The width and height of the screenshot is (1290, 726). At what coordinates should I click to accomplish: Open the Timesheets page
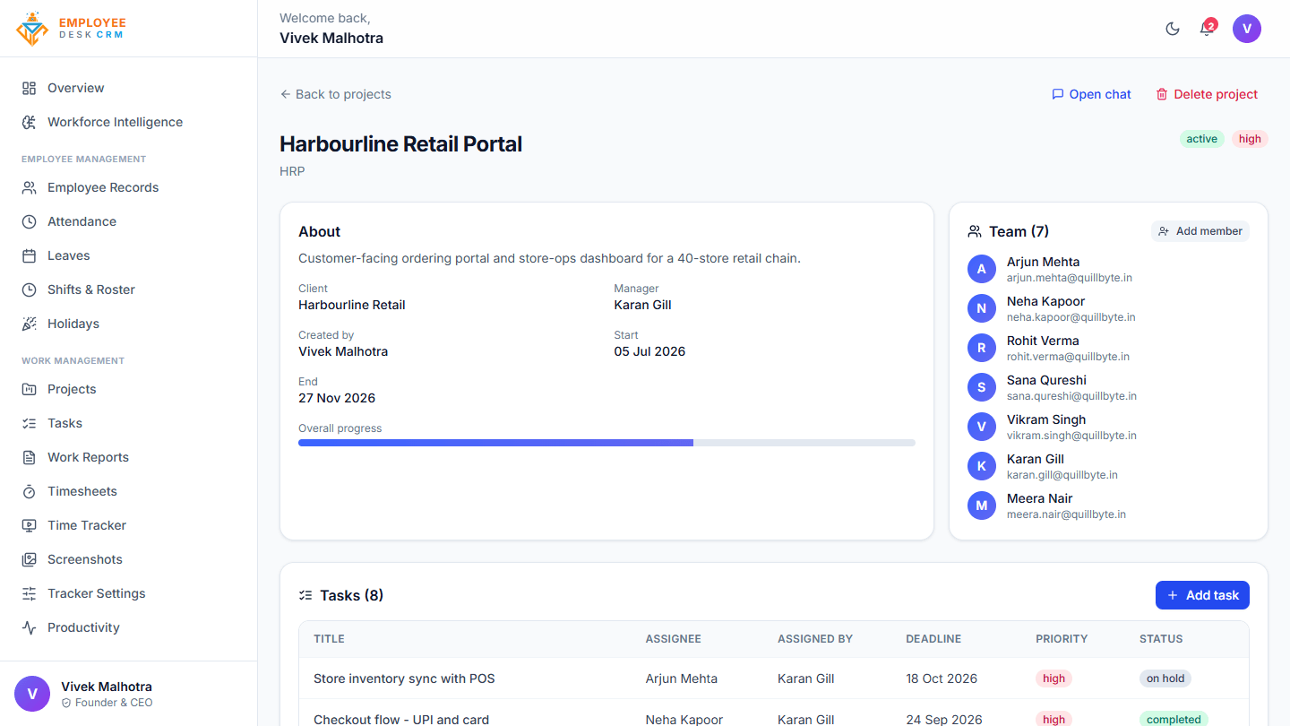(129, 491)
